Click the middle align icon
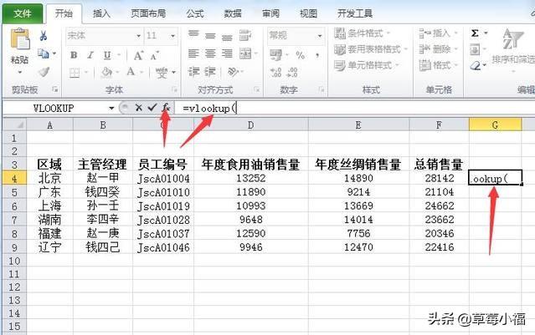This screenshot has width=535, height=335. click(210, 35)
